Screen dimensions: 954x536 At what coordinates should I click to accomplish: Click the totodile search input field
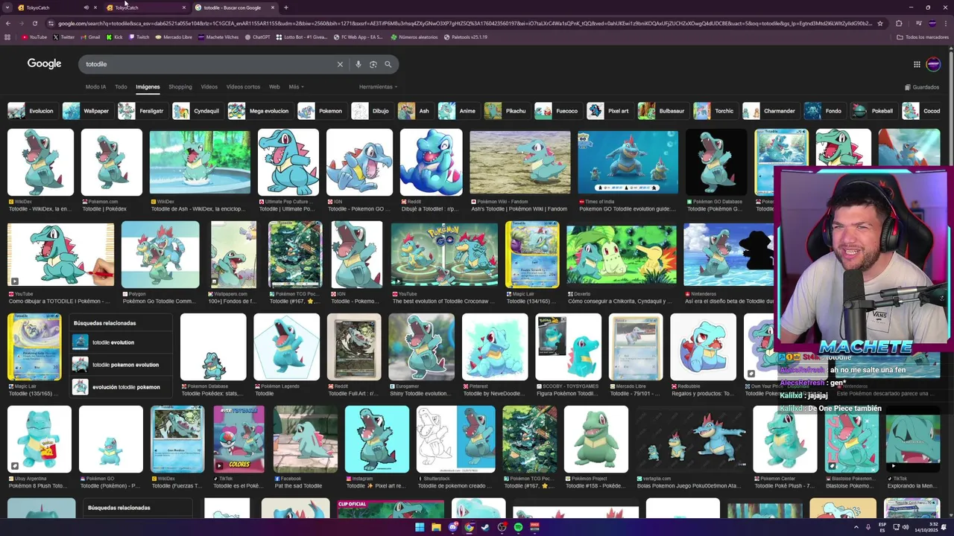click(209, 64)
